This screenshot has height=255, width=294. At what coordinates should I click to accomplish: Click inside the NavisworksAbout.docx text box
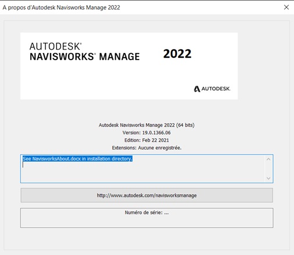click(x=147, y=169)
